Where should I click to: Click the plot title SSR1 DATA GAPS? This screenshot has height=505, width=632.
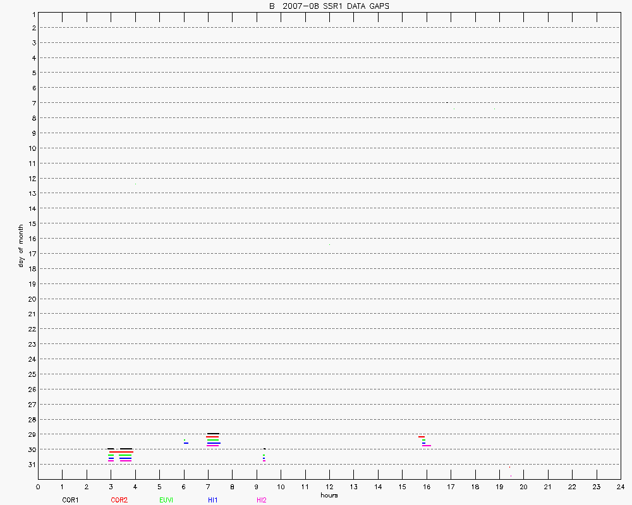click(329, 6)
